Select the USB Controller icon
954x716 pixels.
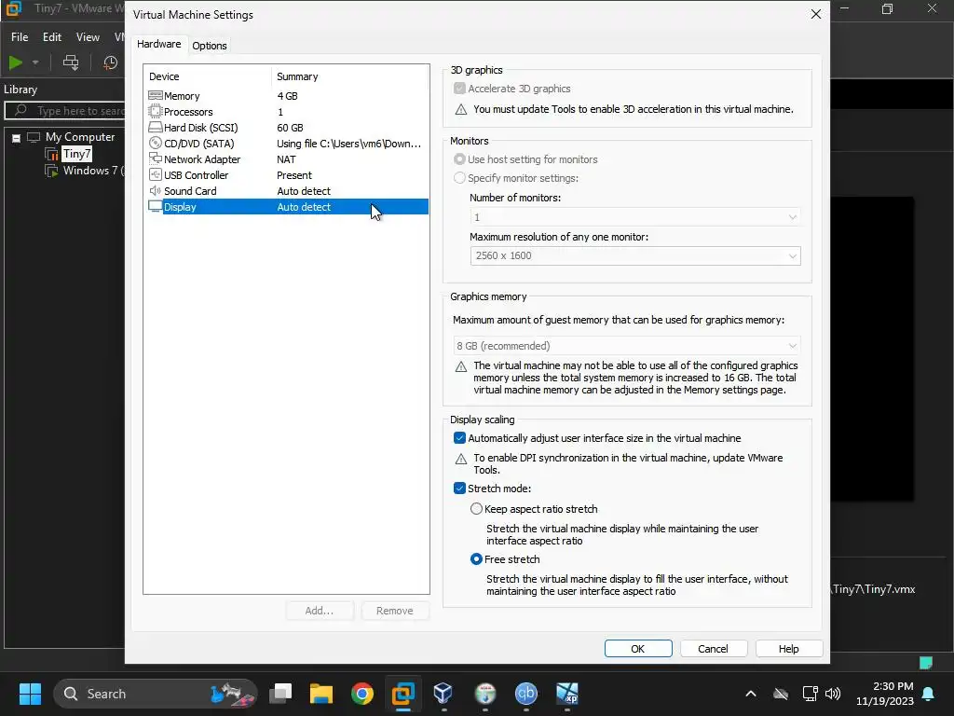tap(156, 174)
